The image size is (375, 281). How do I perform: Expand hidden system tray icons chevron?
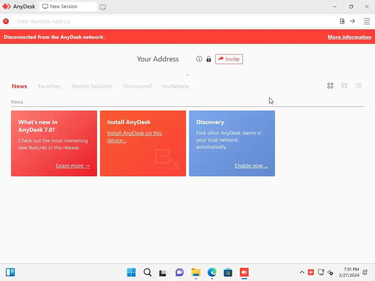(302, 272)
